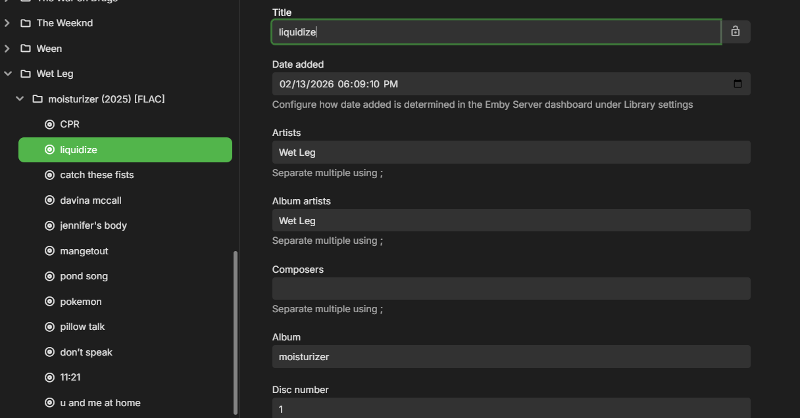Collapse the moisturizer (2025) [FLAC] album folder
Screen dimensions: 800x418
pyautogui.click(x=20, y=99)
